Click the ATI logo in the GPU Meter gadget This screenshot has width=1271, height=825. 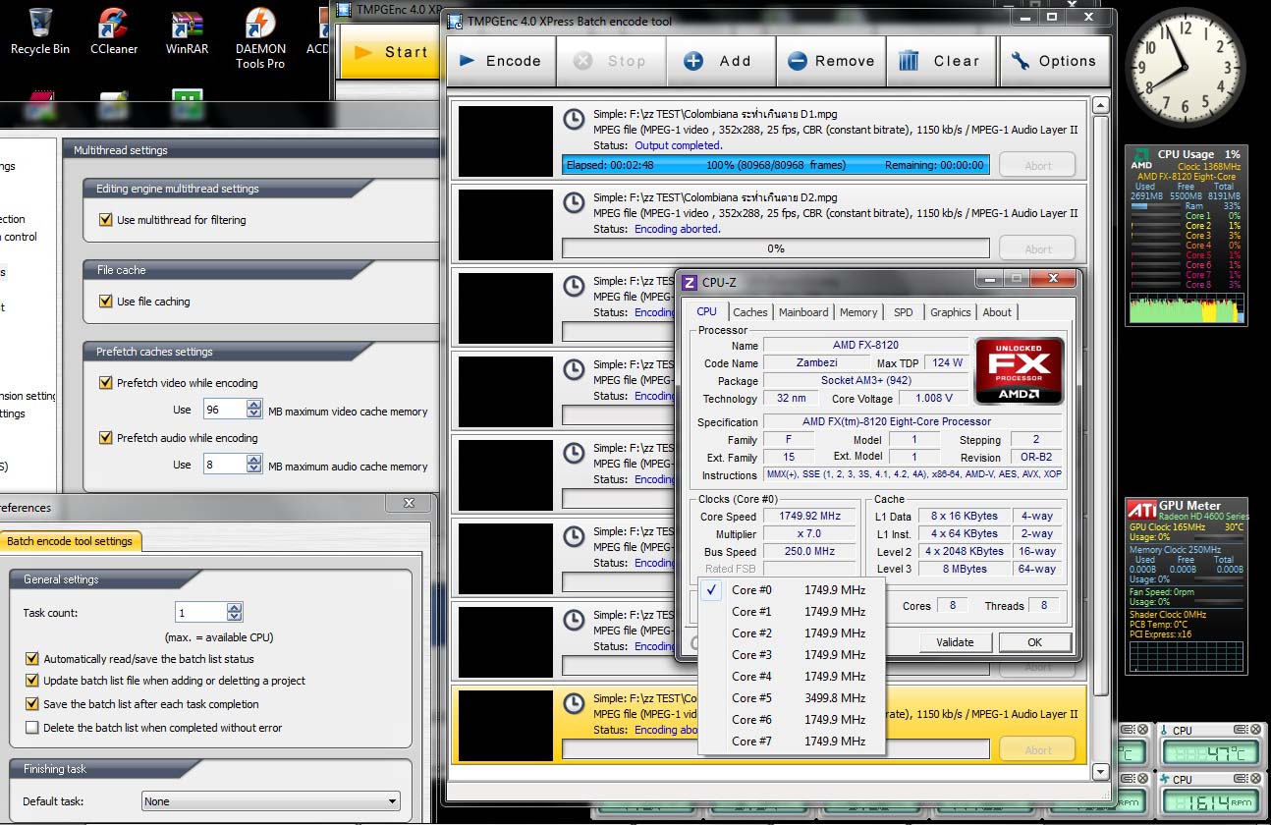1141,509
